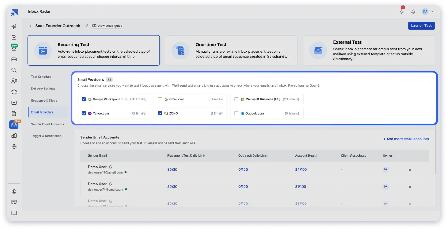Click the lightning bolt icon with badge
The width and height of the screenshot is (447, 229).
402,11
